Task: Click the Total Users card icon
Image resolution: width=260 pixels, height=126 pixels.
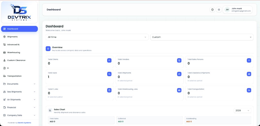Action: point(109,74)
